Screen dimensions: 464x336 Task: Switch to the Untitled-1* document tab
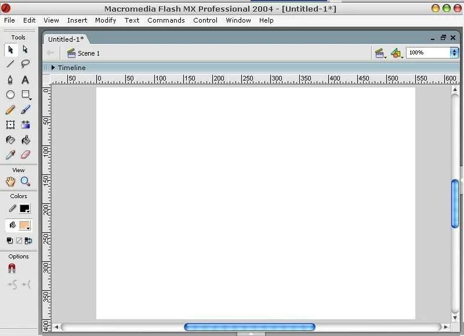pos(66,39)
